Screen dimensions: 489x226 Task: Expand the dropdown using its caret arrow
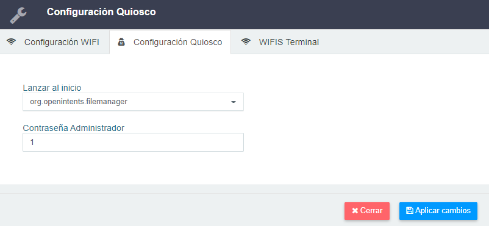[x=233, y=102]
